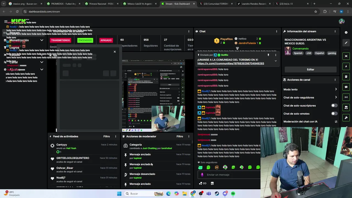Screen dimensions: 352x198
Task: Open Cantyyy activity feed entry
Action: (83, 148)
